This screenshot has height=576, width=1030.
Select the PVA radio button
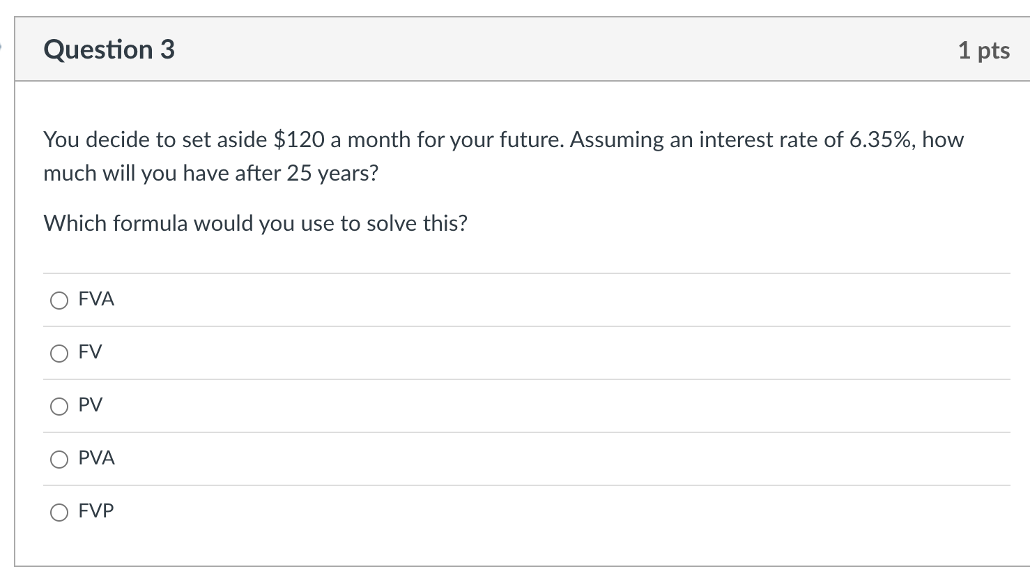[x=59, y=460]
